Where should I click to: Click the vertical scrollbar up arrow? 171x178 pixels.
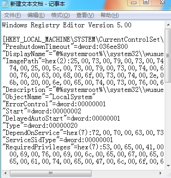168,25
